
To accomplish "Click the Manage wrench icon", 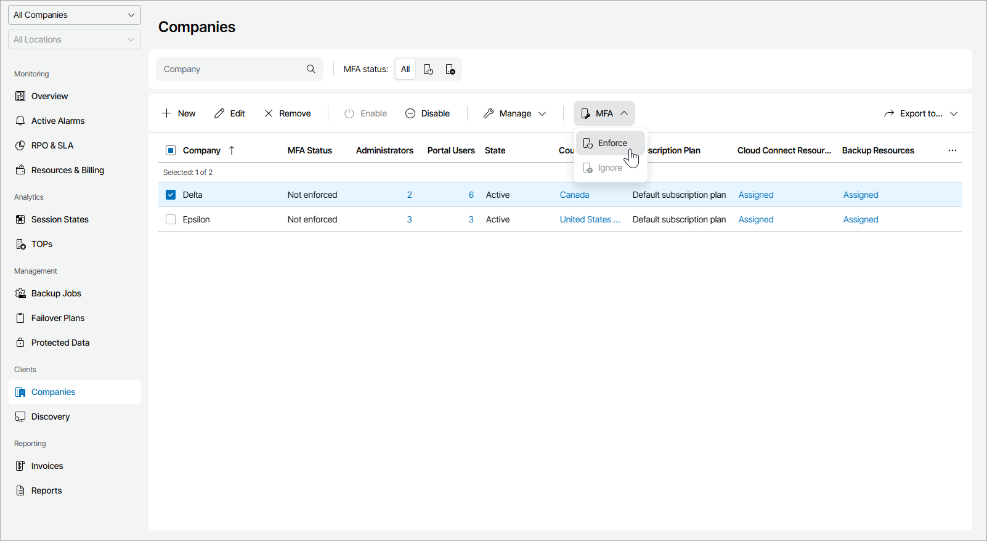I will tap(489, 113).
